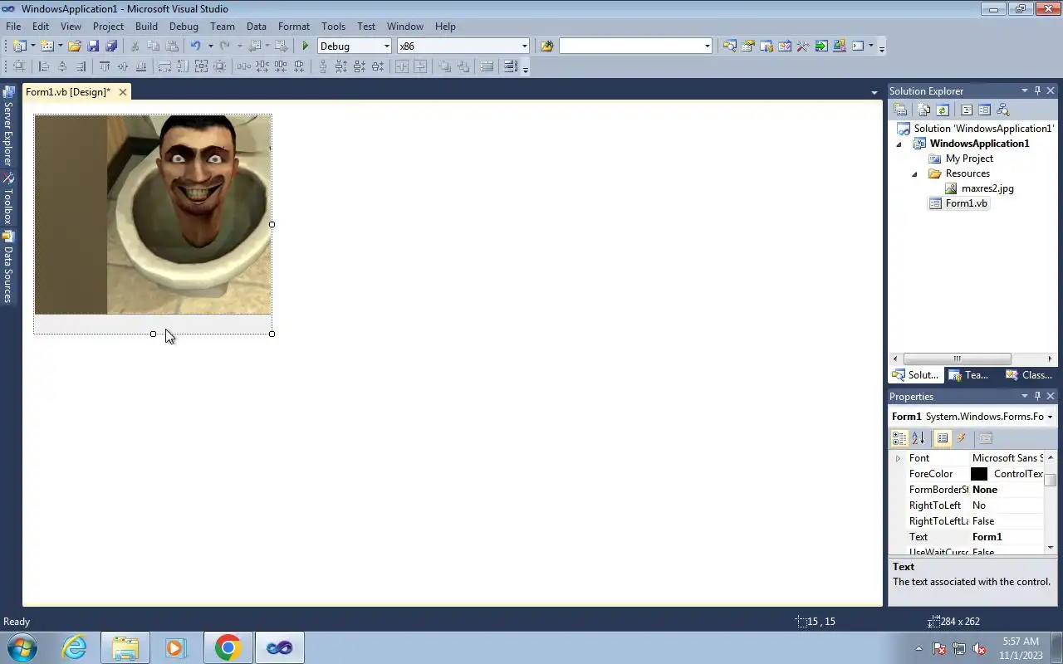Click the View Code icon in Solution Explorer

967,110
